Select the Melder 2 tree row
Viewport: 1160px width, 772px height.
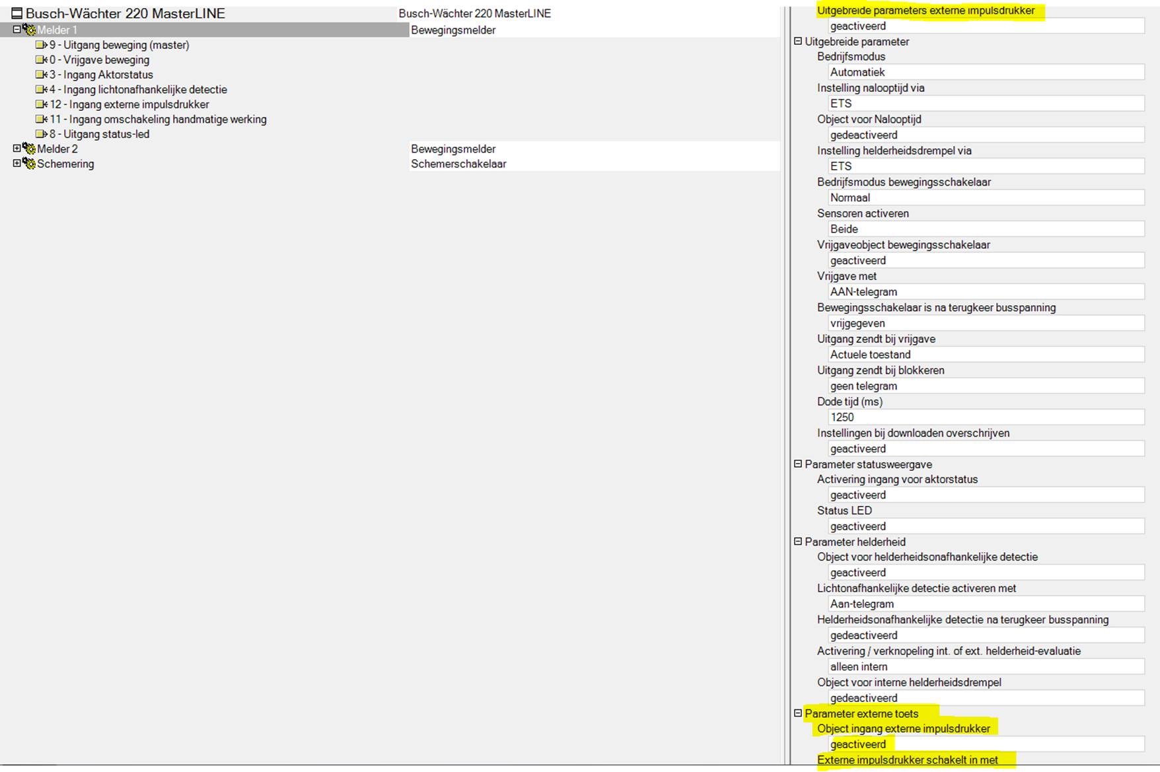(57, 149)
